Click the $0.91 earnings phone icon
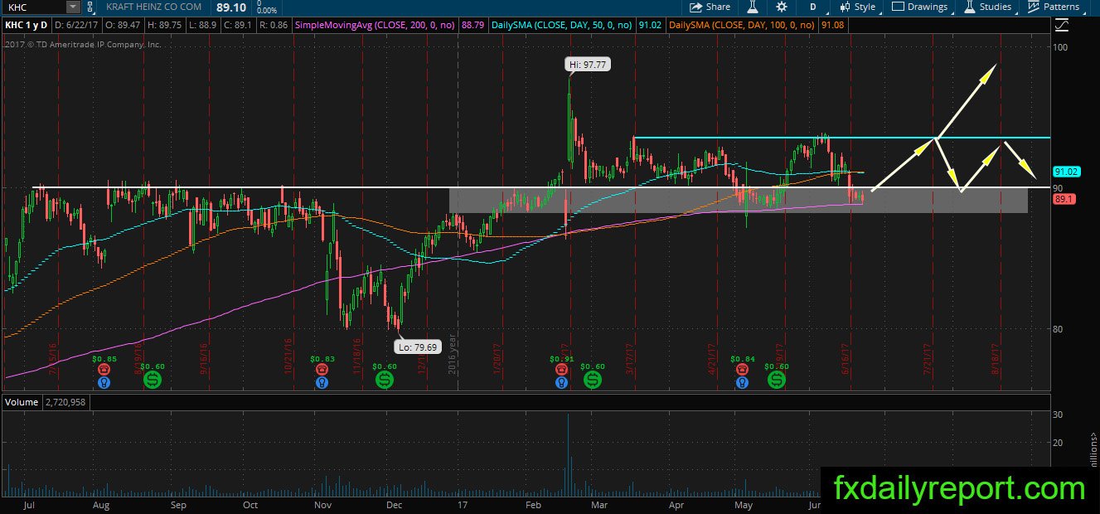The width and height of the screenshot is (1100, 514). tap(562, 369)
